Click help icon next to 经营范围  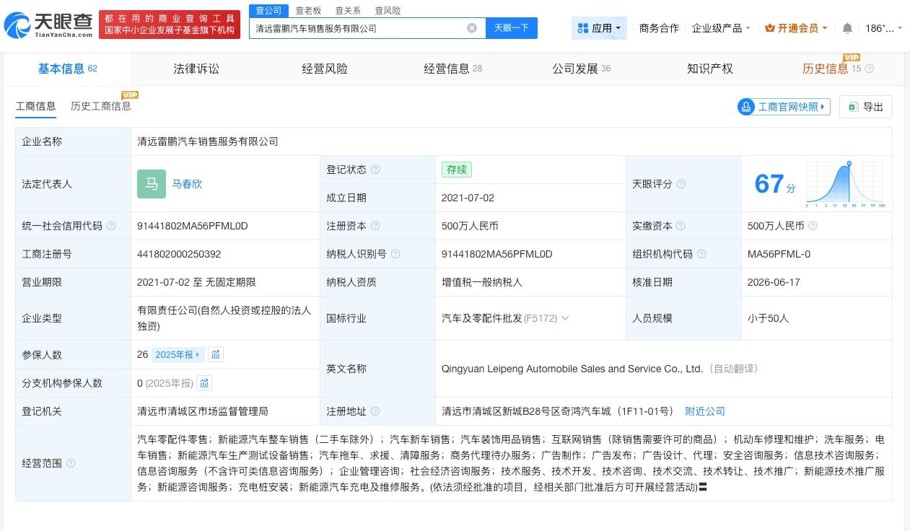click(x=70, y=463)
